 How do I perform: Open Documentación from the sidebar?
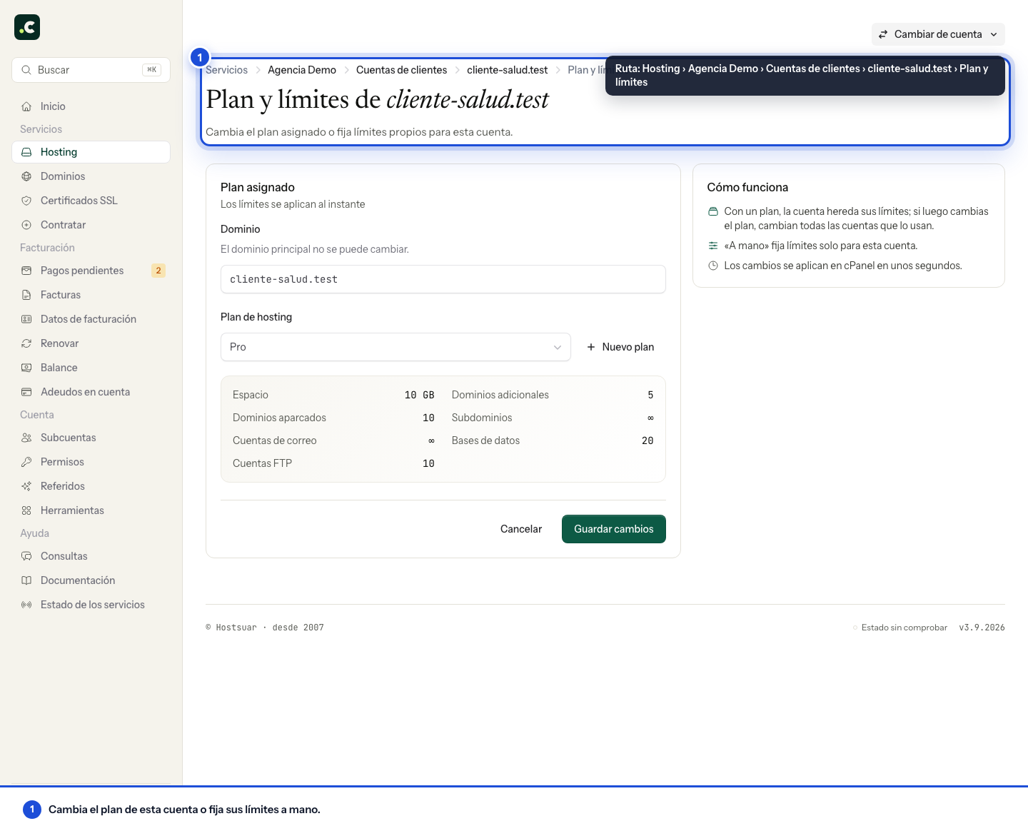click(x=91, y=580)
